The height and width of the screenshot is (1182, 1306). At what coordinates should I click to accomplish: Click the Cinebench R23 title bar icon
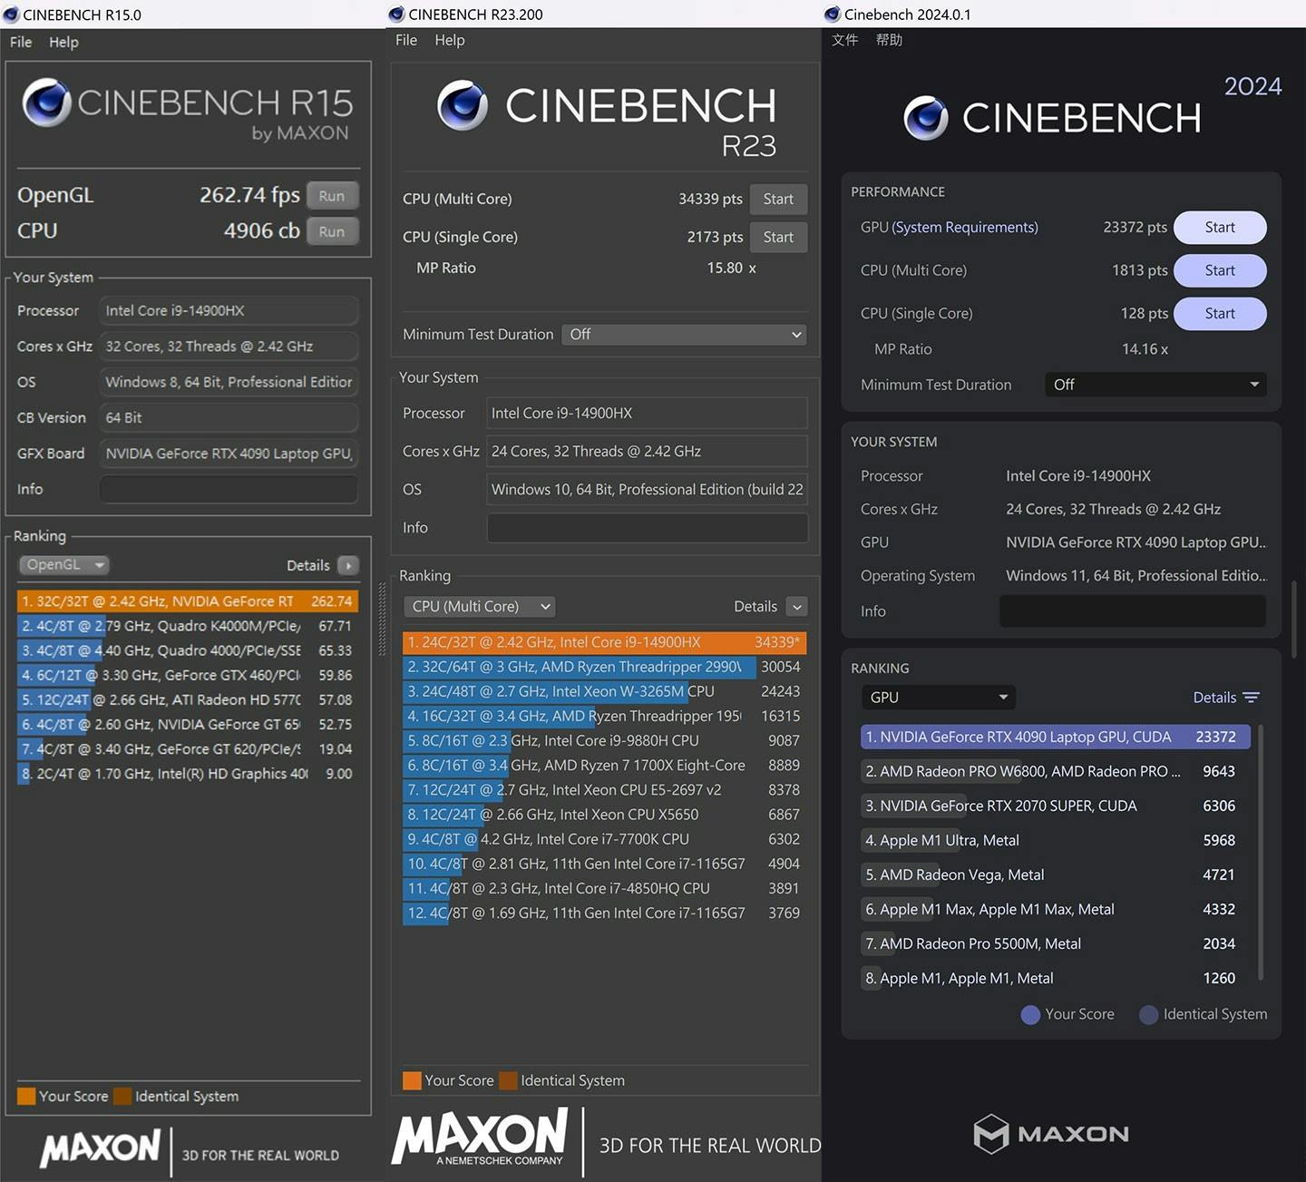[x=396, y=15]
